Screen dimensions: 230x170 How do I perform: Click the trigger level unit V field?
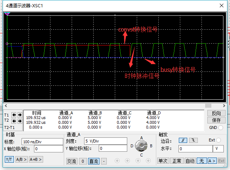218,149
